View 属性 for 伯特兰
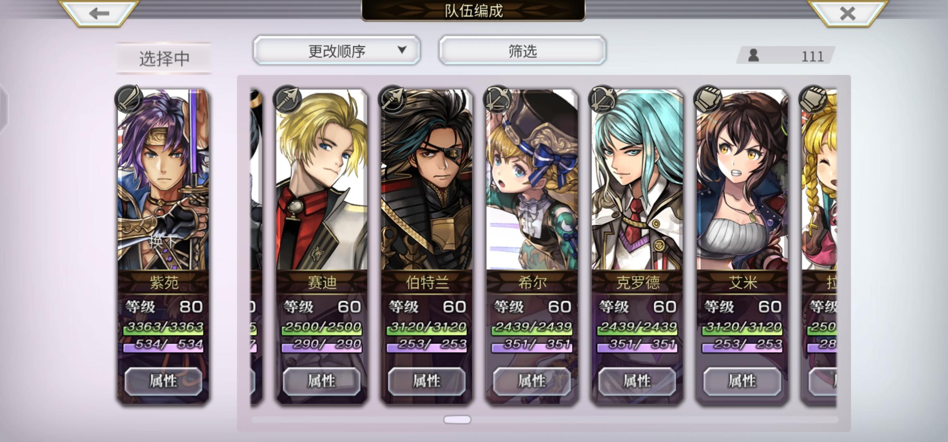This screenshot has width=948, height=442. click(427, 381)
